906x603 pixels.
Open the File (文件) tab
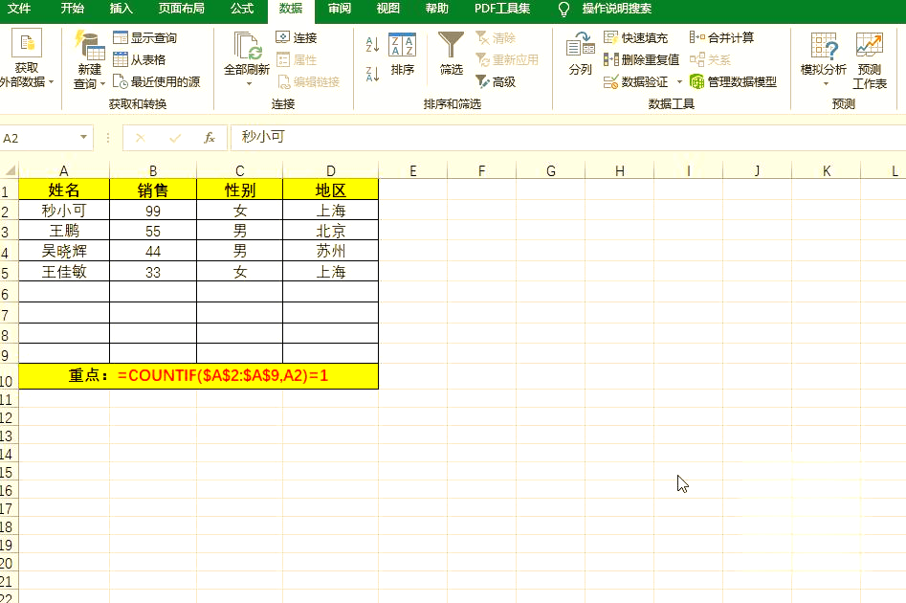(19, 9)
